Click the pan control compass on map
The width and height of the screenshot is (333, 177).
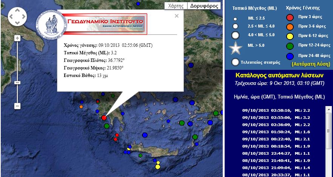17,17
